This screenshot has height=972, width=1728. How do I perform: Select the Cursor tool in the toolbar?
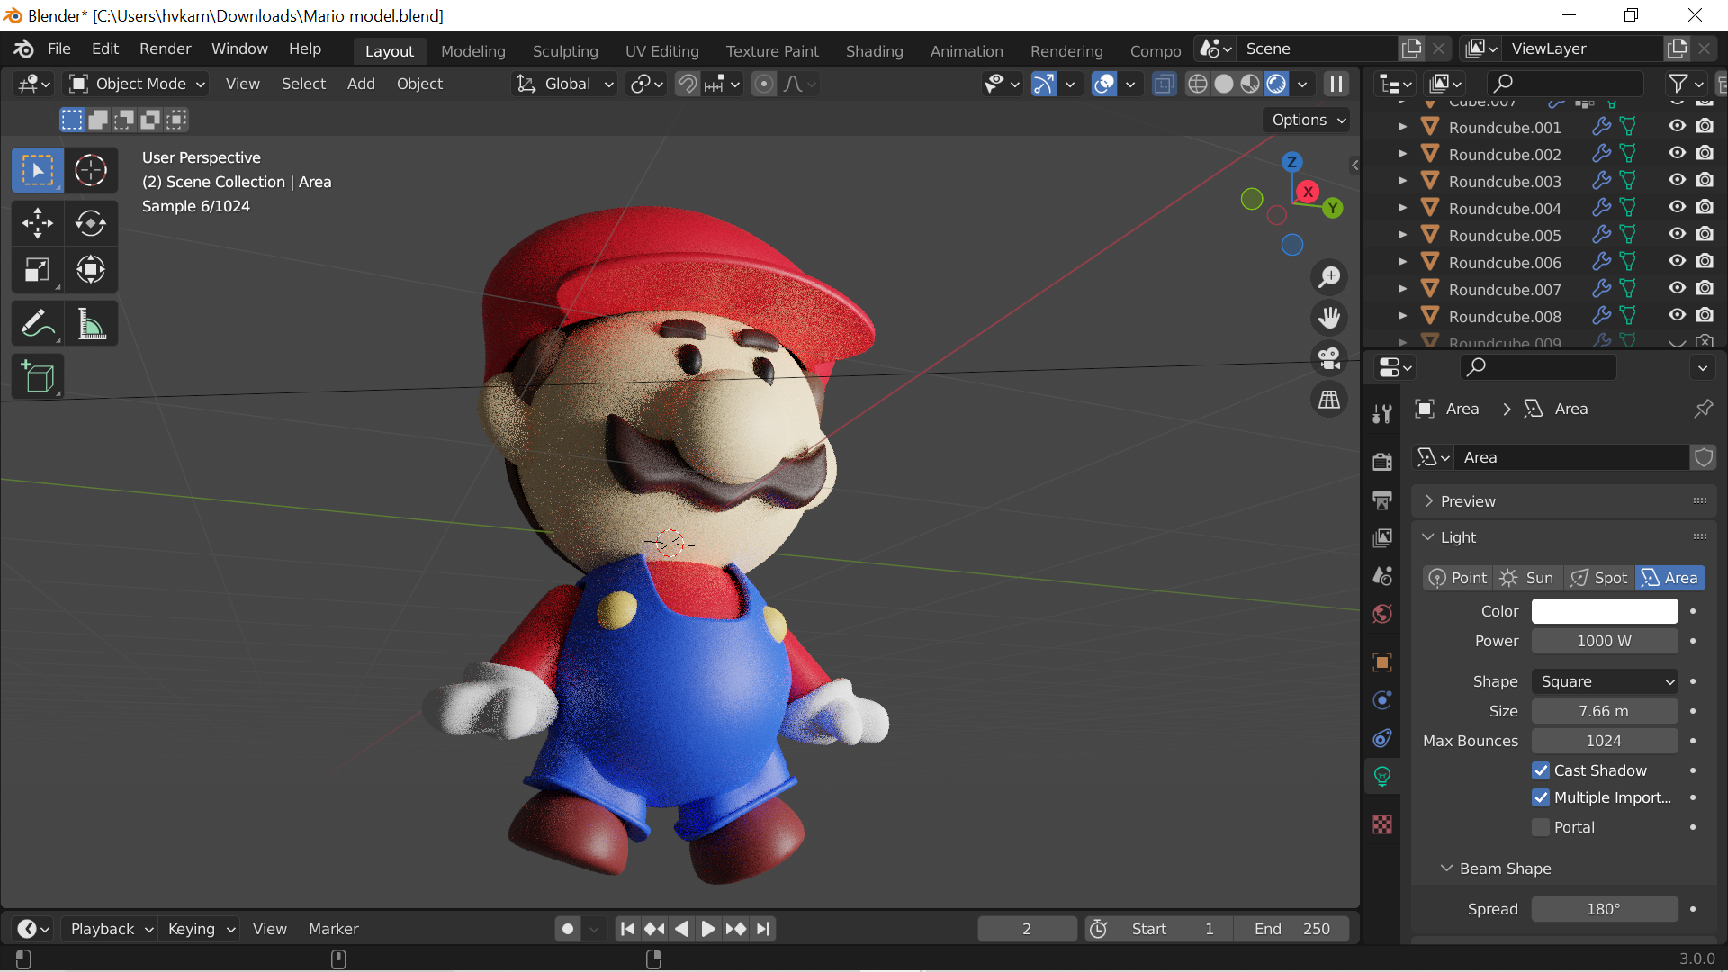[x=90, y=170]
